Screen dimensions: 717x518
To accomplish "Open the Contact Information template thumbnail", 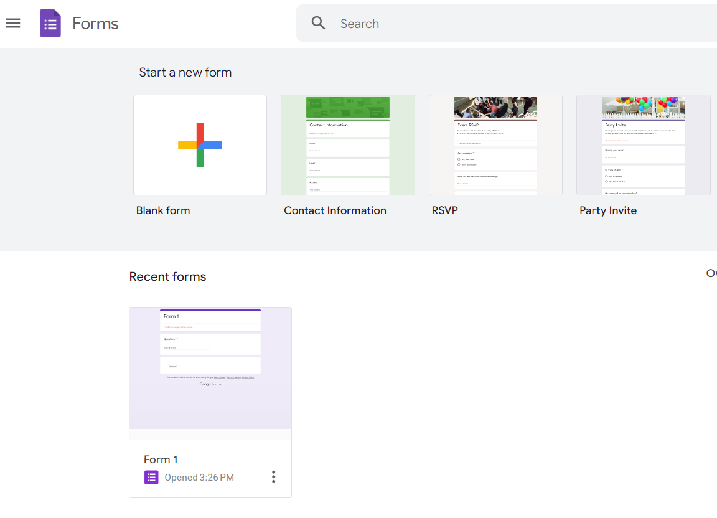I will (x=347, y=145).
